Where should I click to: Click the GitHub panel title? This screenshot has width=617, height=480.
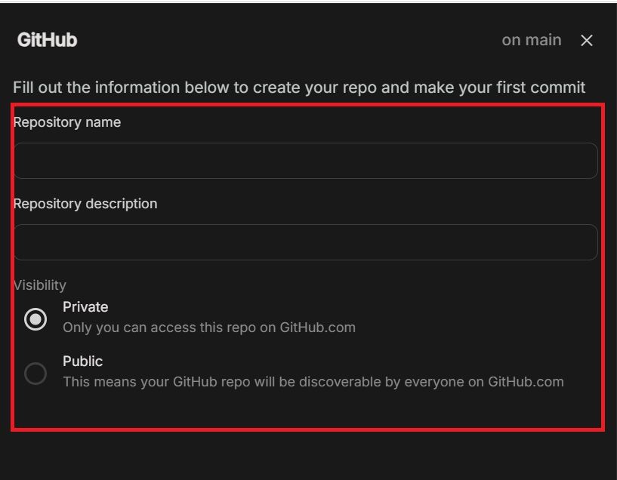click(x=47, y=40)
